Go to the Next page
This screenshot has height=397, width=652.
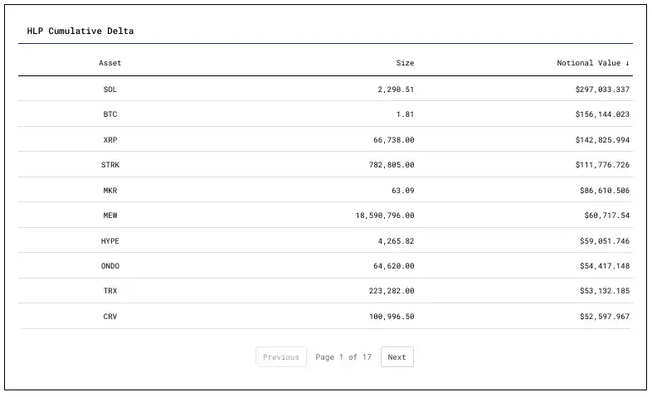pos(397,357)
